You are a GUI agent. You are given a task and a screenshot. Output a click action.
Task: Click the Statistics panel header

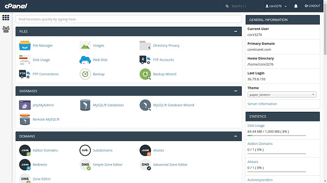[282, 116]
